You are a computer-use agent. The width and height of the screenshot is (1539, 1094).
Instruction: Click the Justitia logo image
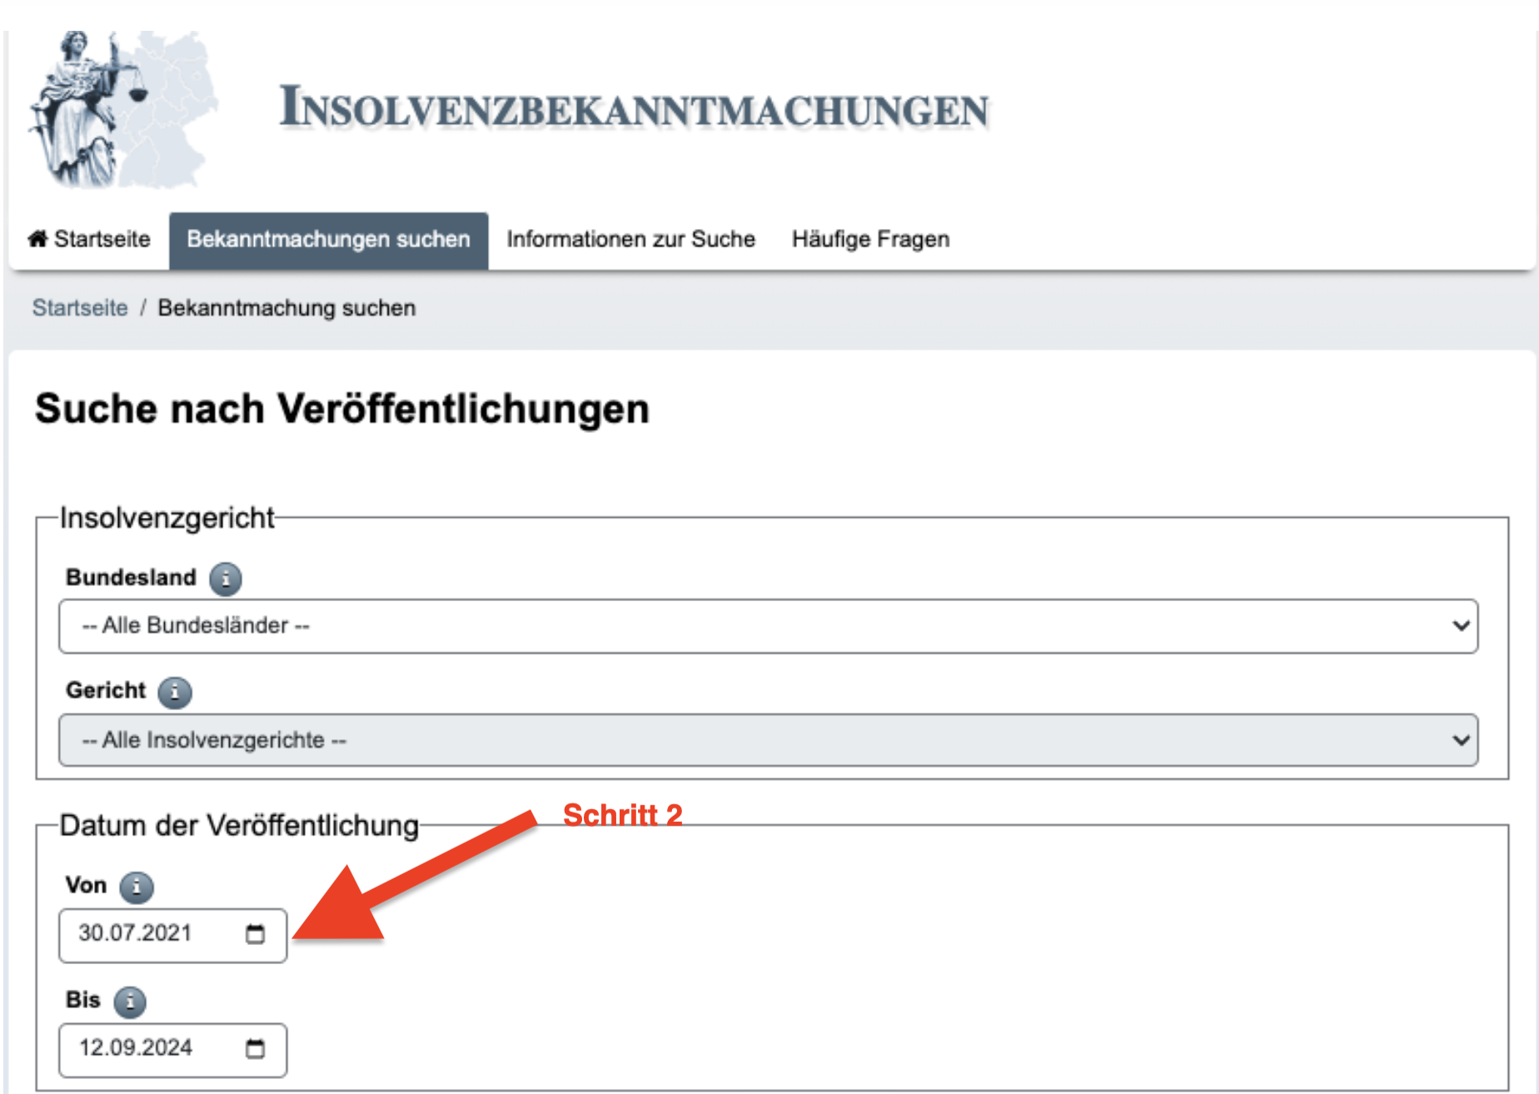coord(122,109)
